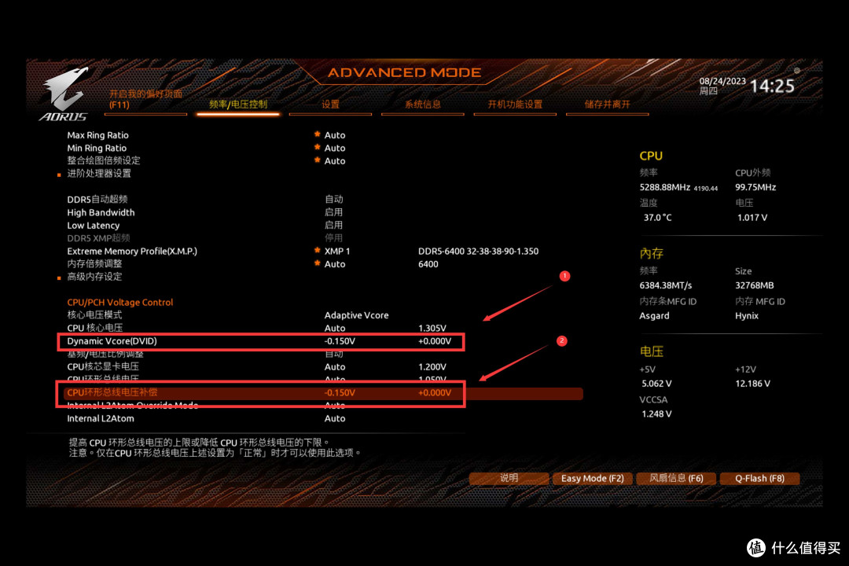Click VCCSA 1.248 V reading

(x=656, y=414)
